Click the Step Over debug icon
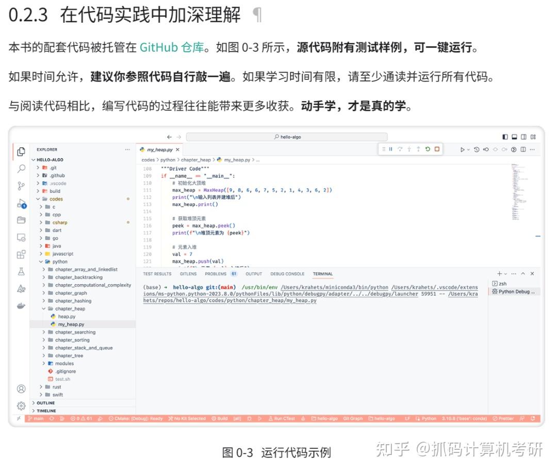The image size is (557, 472). pos(400,149)
